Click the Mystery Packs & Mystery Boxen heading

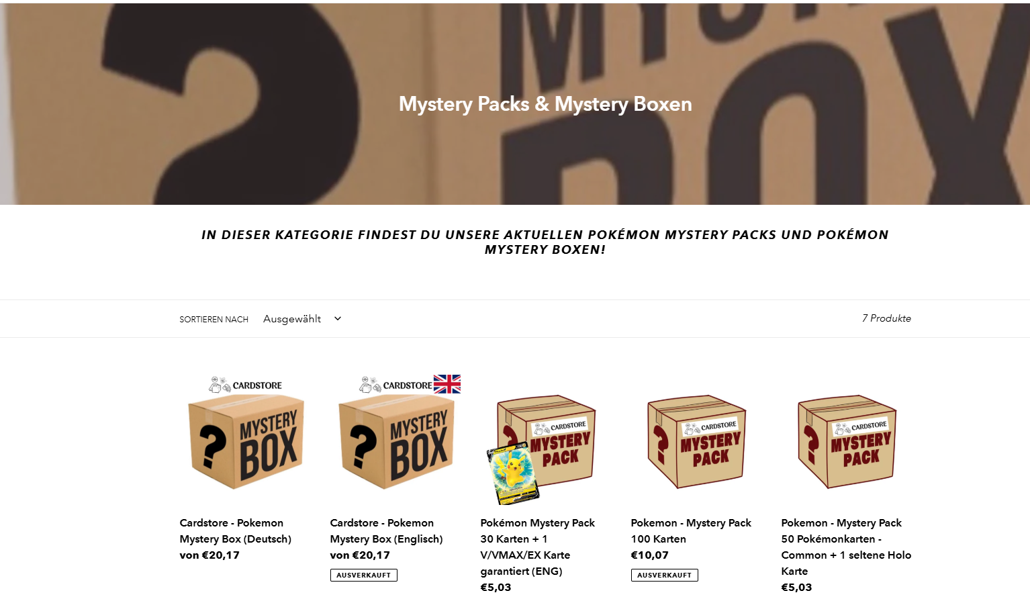pos(545,104)
